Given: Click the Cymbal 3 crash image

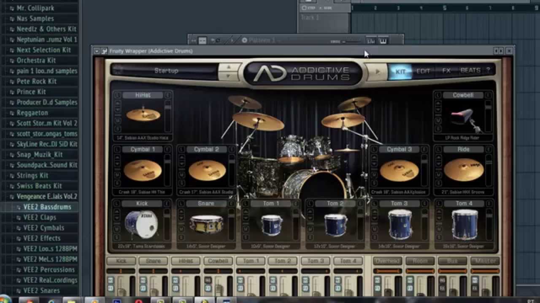Looking at the screenshot, I should tap(399, 170).
